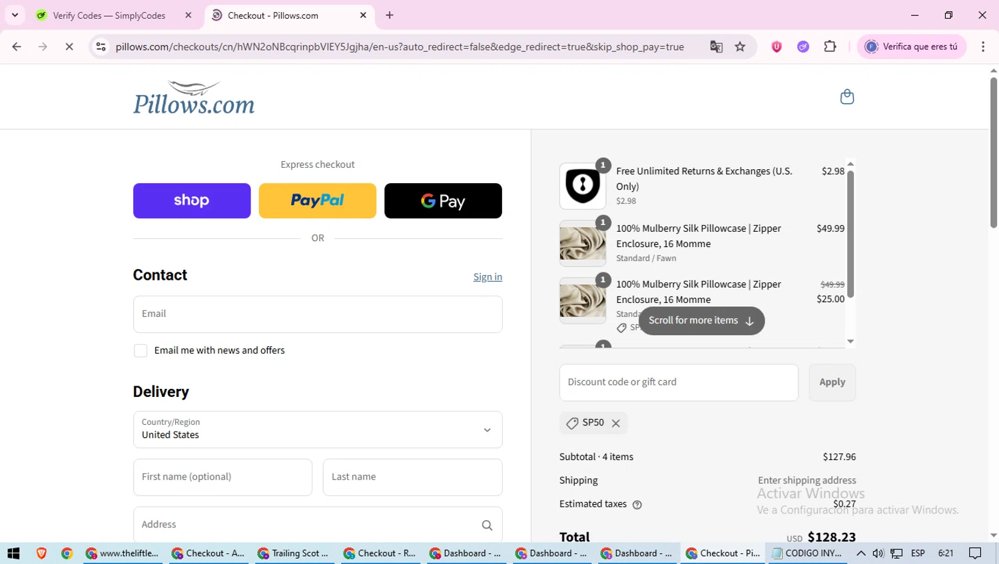This screenshot has height=564, width=999.
Task: Click the tab search down arrow
Action: [x=15, y=15]
